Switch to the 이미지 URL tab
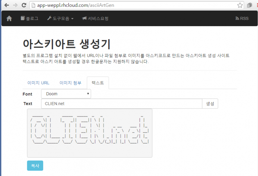This screenshot has width=258, height=176. click(38, 83)
